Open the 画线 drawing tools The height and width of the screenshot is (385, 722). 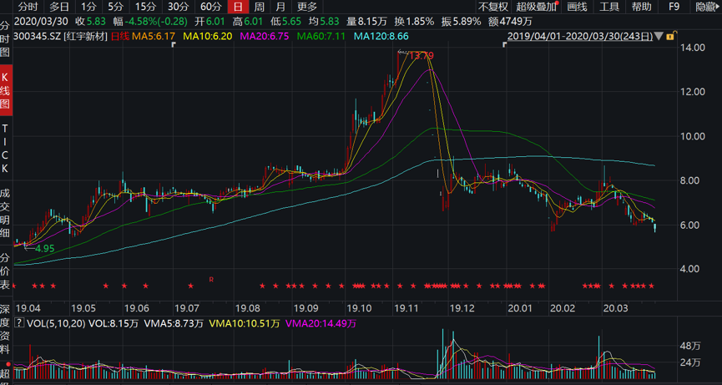point(577,7)
